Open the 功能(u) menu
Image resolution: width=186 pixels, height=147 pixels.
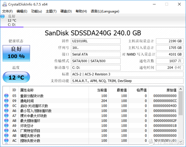point(37,11)
